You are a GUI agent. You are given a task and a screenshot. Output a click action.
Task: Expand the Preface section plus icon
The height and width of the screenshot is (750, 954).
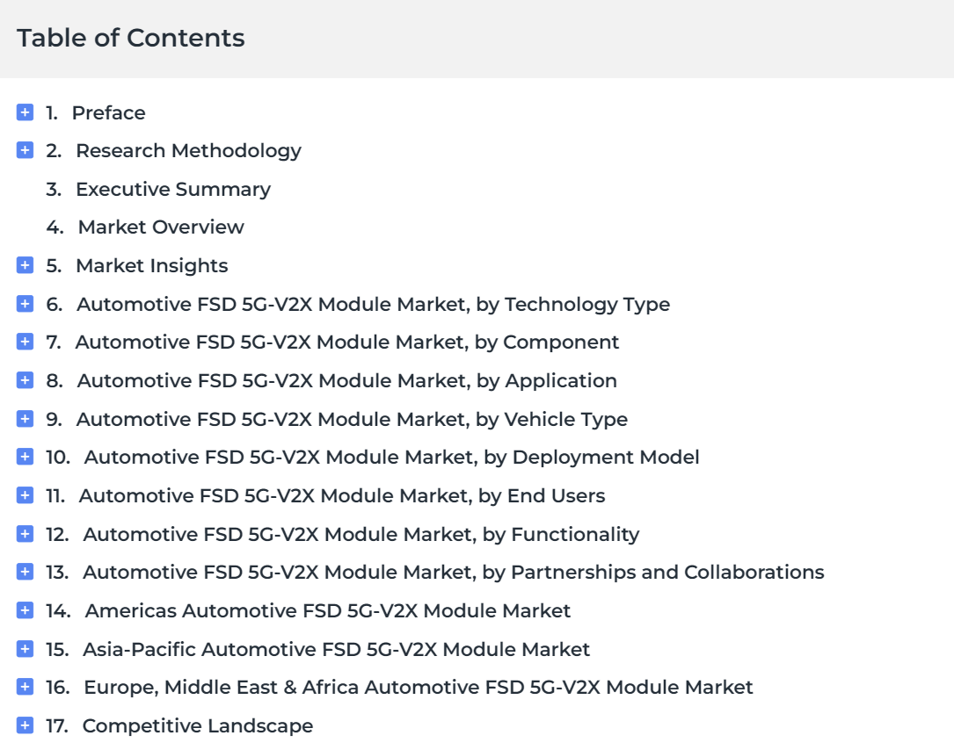point(25,112)
